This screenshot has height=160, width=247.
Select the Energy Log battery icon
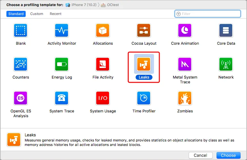pos(62,64)
